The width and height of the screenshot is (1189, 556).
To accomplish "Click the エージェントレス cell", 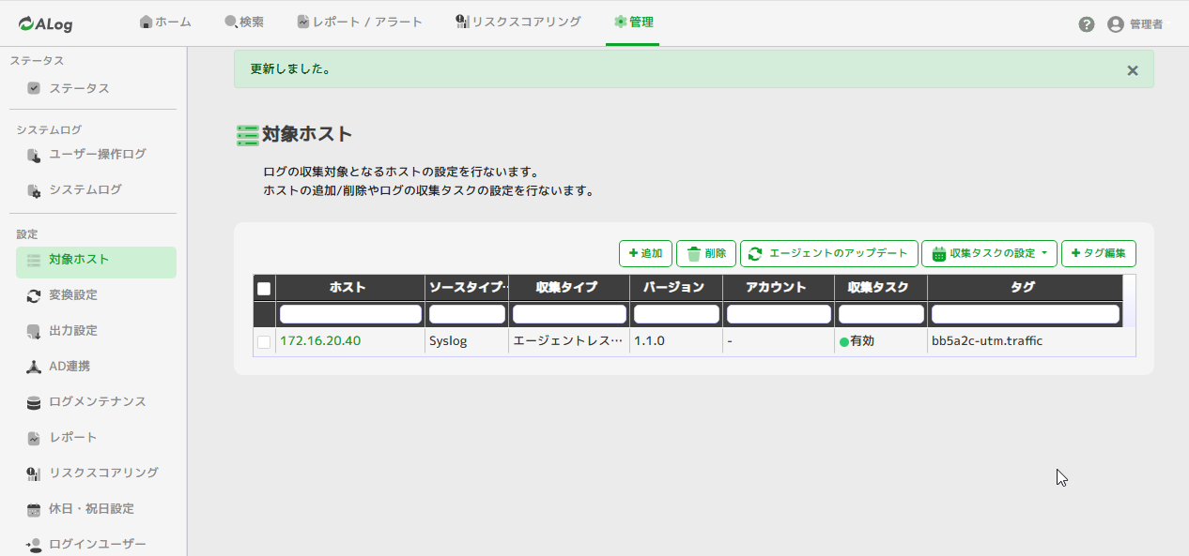I will click(x=568, y=341).
